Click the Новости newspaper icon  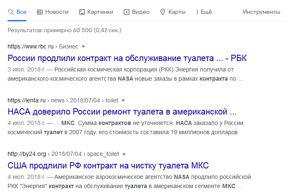pos(40,12)
